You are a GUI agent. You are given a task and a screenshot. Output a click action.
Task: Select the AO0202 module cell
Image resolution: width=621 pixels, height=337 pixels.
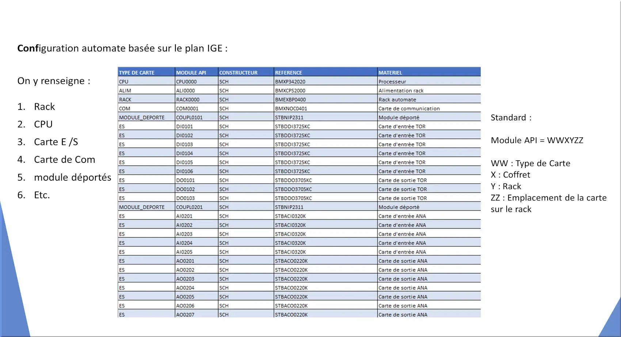(x=197, y=270)
